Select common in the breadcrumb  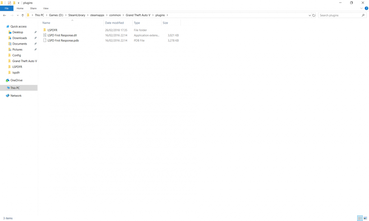pyautogui.click(x=115, y=15)
